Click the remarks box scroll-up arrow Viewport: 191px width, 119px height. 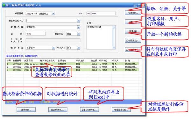(114, 27)
